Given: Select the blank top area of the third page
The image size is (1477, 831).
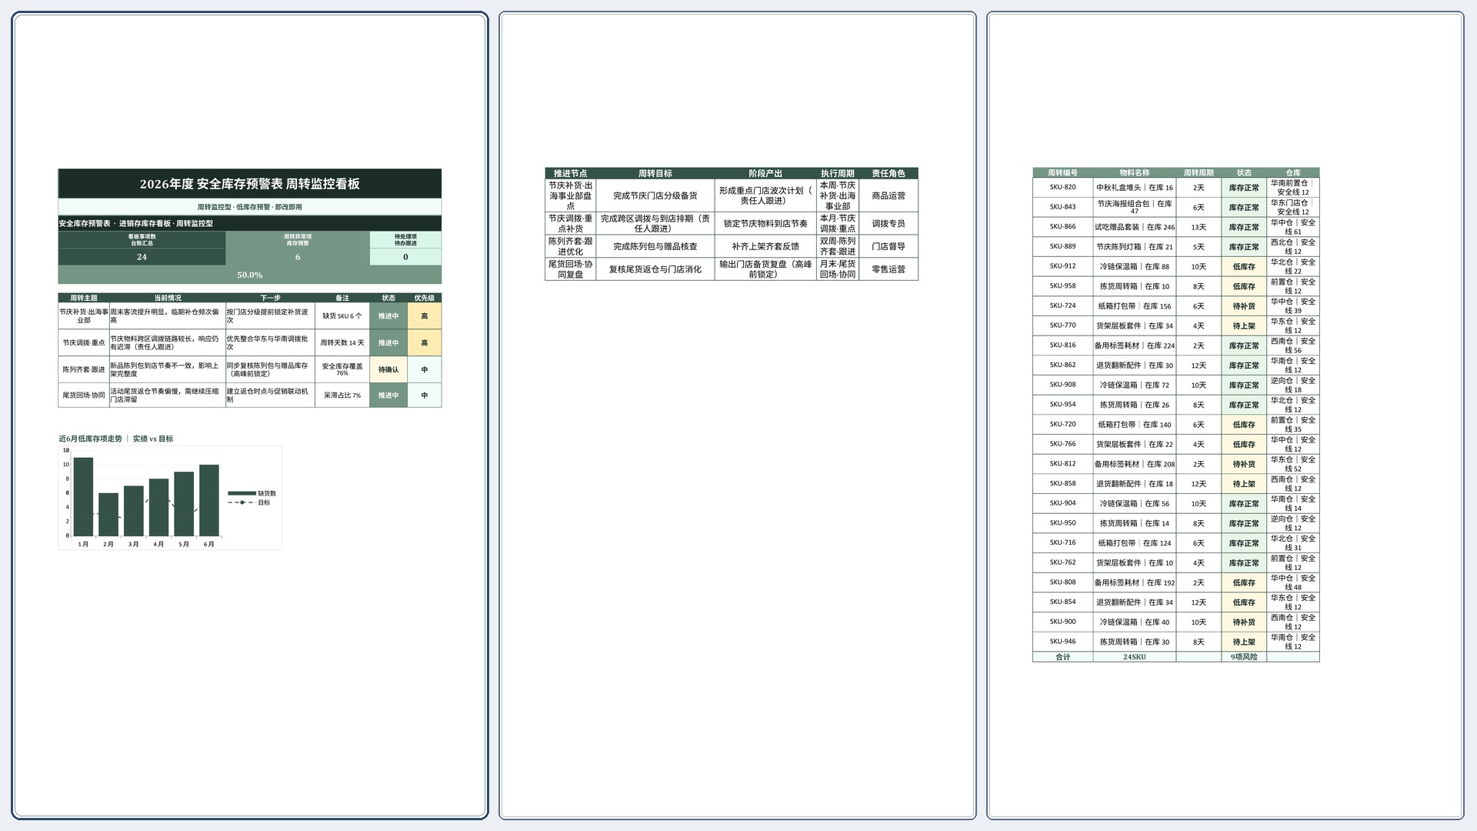Looking at the screenshot, I should (x=1225, y=85).
